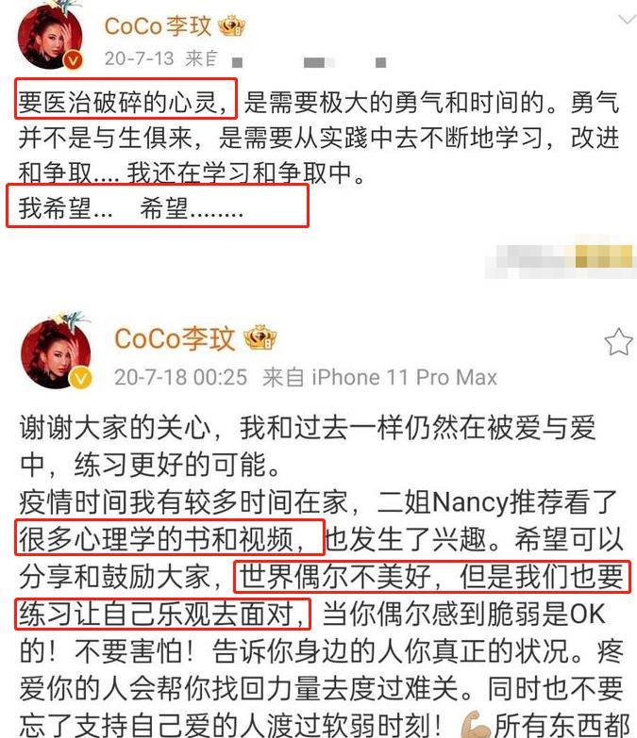Open the first post's chevron dropdown menu
The image size is (637, 738).
[x=628, y=19]
